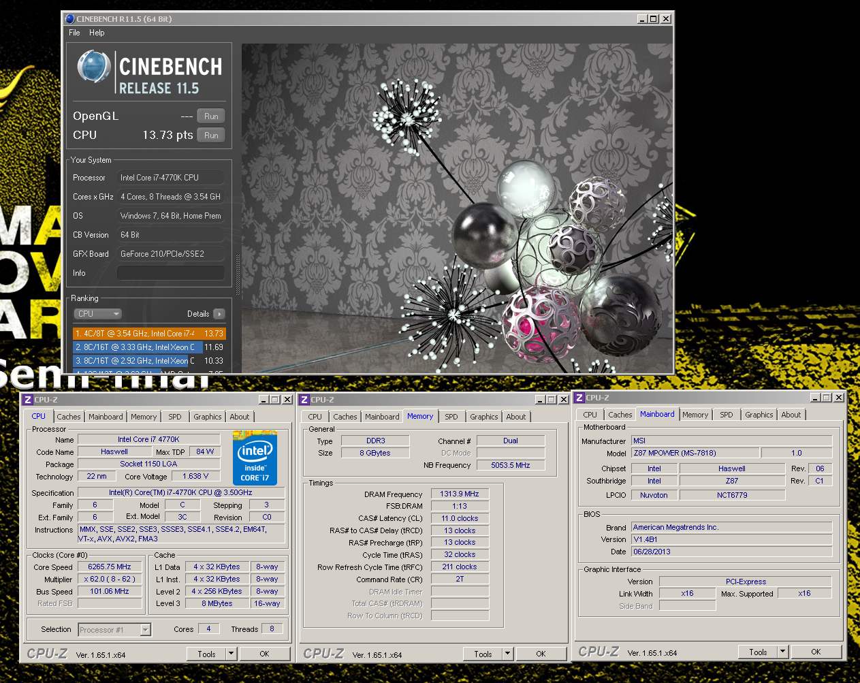The image size is (860, 683).
Task: Click Row Refresh Cycle Time 211 clocks
Action: click(x=460, y=567)
